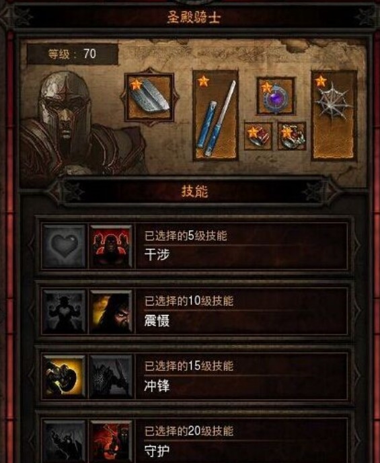
Task: Open the spider web item slot
Action: [334, 116]
